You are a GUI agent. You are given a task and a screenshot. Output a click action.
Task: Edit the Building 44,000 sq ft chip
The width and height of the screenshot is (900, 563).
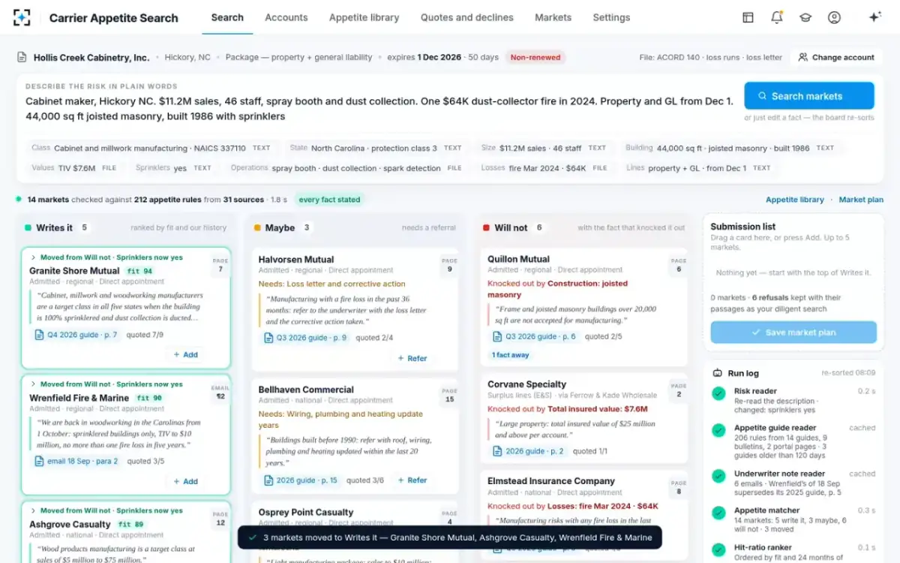pyautogui.click(x=730, y=148)
